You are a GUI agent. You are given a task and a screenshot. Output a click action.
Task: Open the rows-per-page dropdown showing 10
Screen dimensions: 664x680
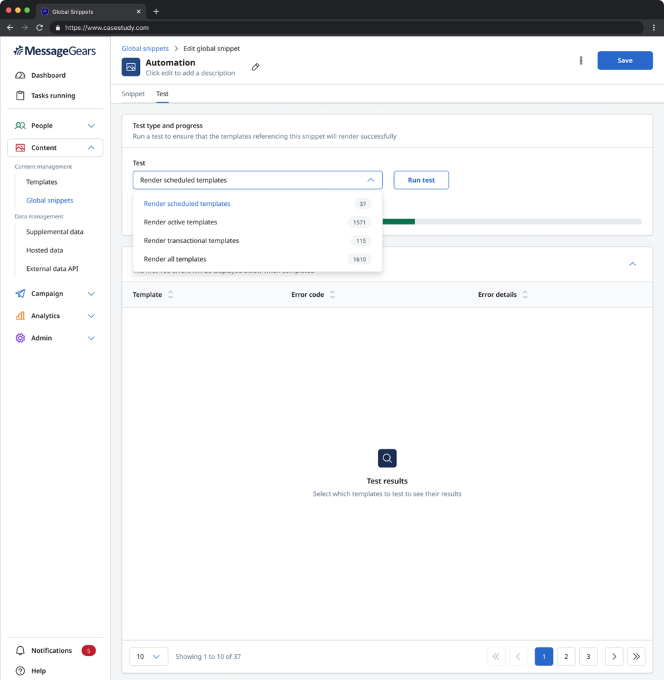point(149,657)
